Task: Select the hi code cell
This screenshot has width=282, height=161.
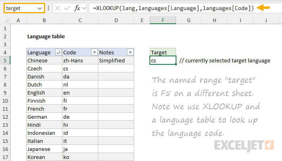Action: [x=80, y=125]
